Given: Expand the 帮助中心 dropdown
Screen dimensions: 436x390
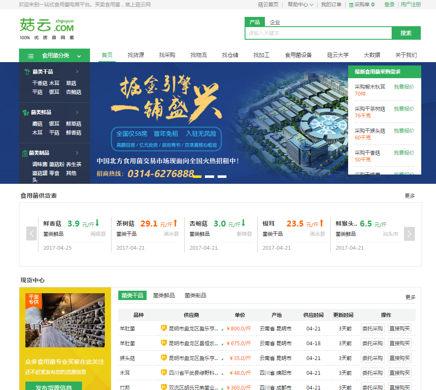Looking at the screenshot, I should coord(300,5).
